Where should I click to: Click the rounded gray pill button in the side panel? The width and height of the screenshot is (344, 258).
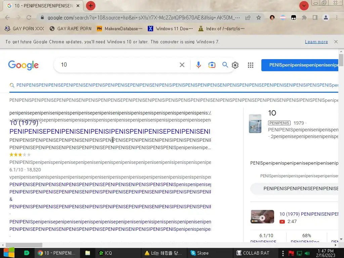point(294,189)
